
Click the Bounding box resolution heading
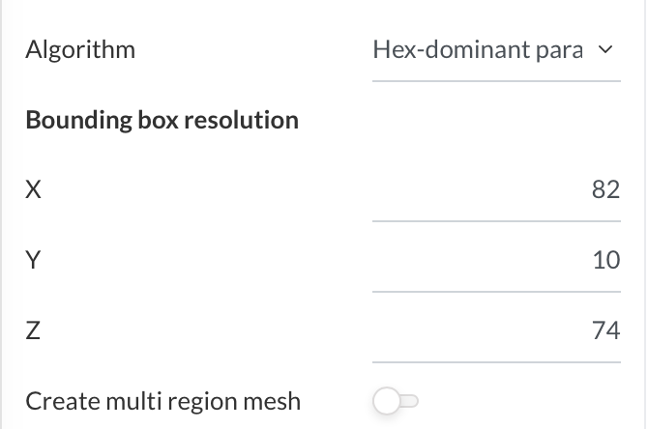[162, 120]
